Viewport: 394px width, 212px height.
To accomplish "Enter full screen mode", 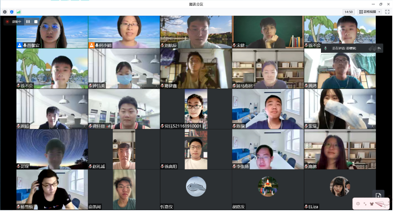I will pyautogui.click(x=387, y=12).
